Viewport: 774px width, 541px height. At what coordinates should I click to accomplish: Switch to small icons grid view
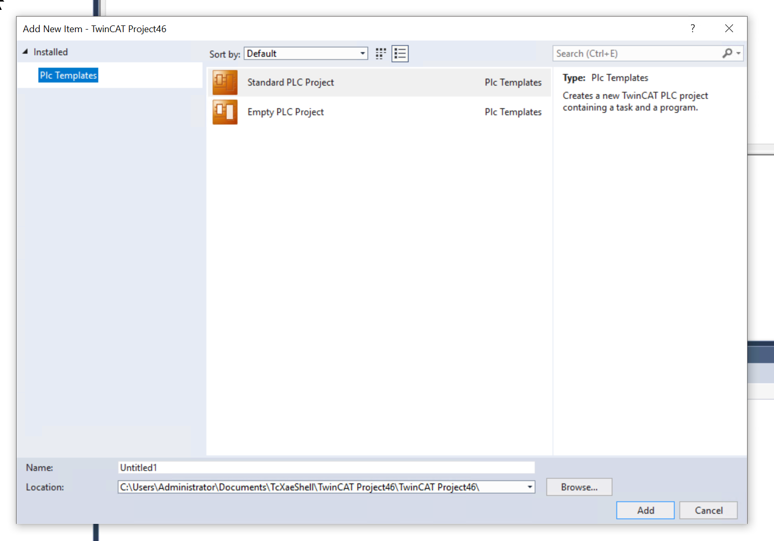[x=381, y=53]
